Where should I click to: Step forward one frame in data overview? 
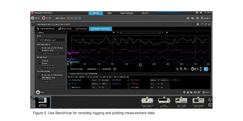coord(163,32)
